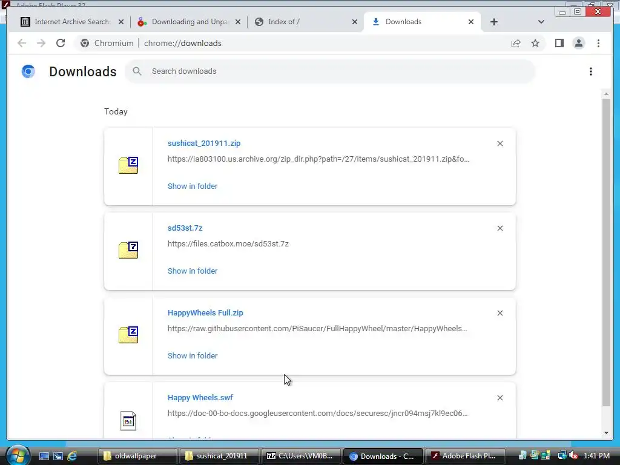Click the Switch between windows icon

(58, 456)
